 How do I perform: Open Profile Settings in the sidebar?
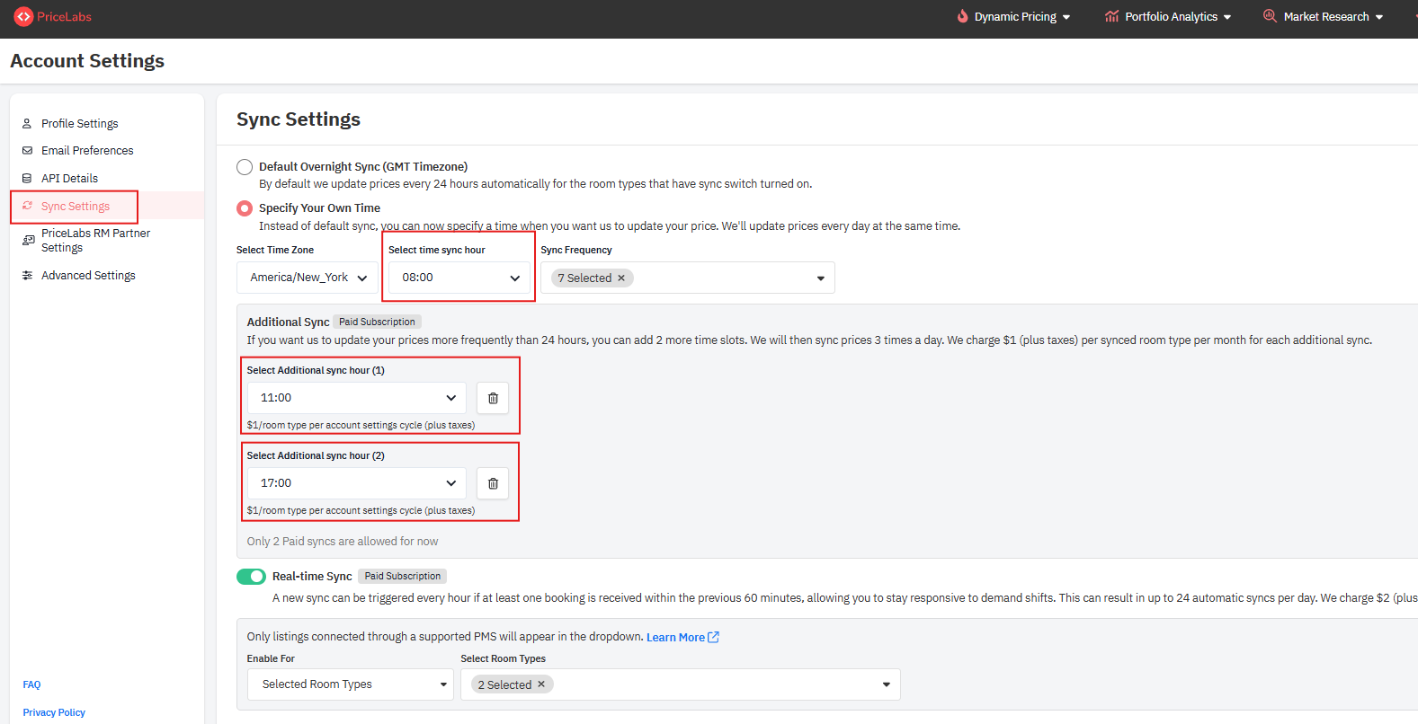(x=79, y=124)
